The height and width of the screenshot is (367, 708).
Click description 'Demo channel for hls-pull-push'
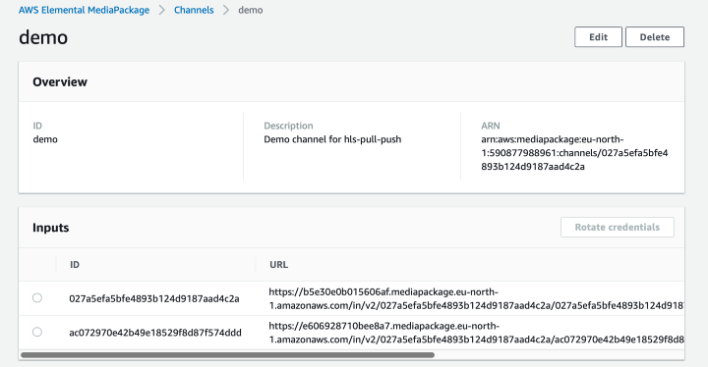332,139
